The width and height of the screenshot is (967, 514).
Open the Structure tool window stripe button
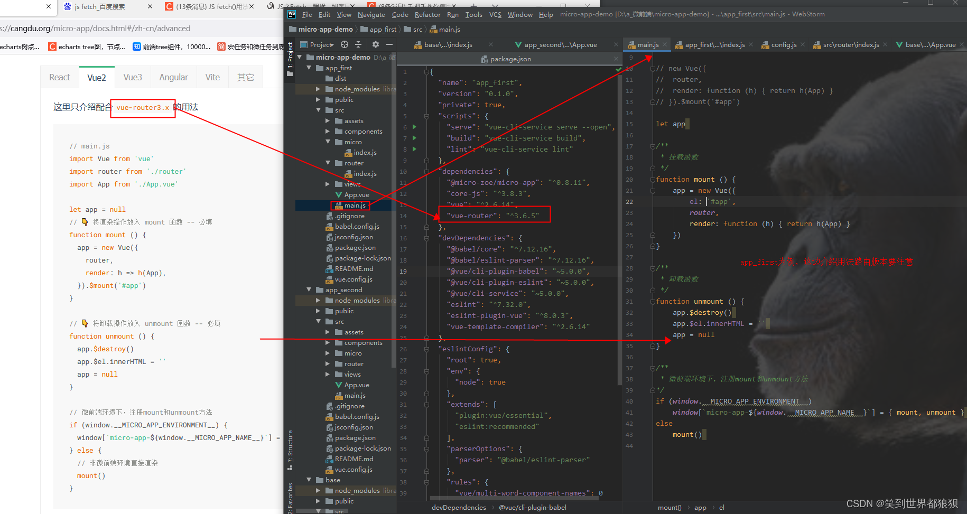(x=290, y=450)
